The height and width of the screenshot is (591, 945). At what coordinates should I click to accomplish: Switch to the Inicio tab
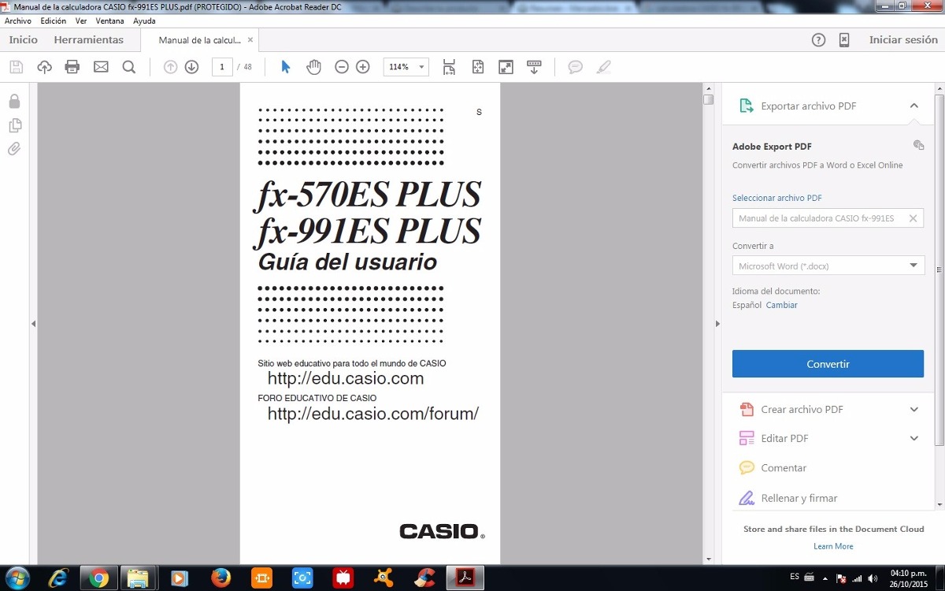click(x=24, y=40)
